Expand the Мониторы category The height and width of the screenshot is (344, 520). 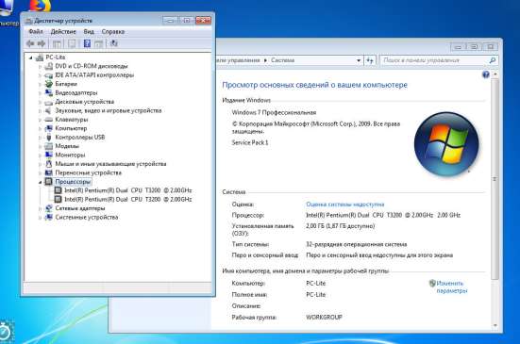(x=41, y=155)
